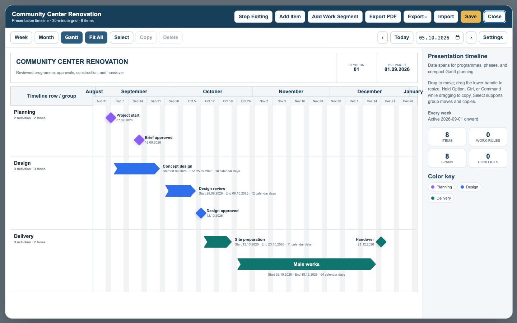Close the timeline editor
The height and width of the screenshot is (323, 517).
coord(495,17)
